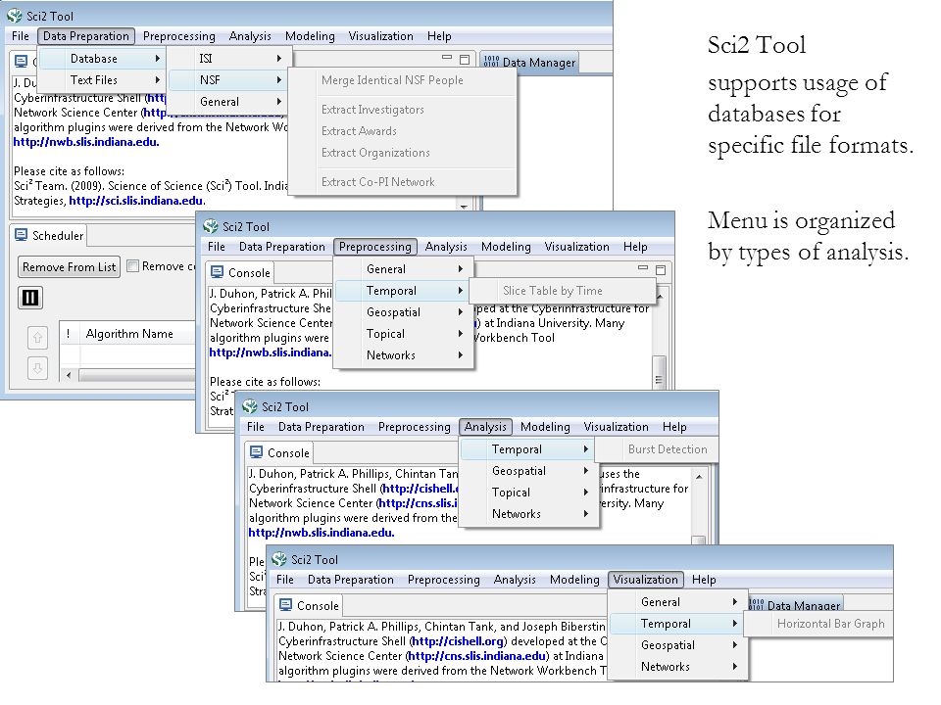Select Burst Detection in the Analysis submenu
The height and width of the screenshot is (705, 941).
point(658,449)
